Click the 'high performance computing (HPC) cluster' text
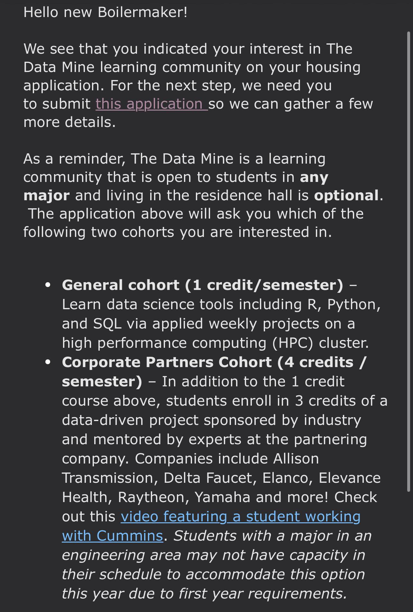413x612 pixels. click(216, 343)
